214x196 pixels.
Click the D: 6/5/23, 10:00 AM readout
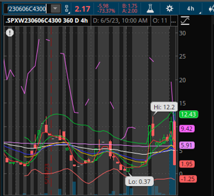[120, 21]
